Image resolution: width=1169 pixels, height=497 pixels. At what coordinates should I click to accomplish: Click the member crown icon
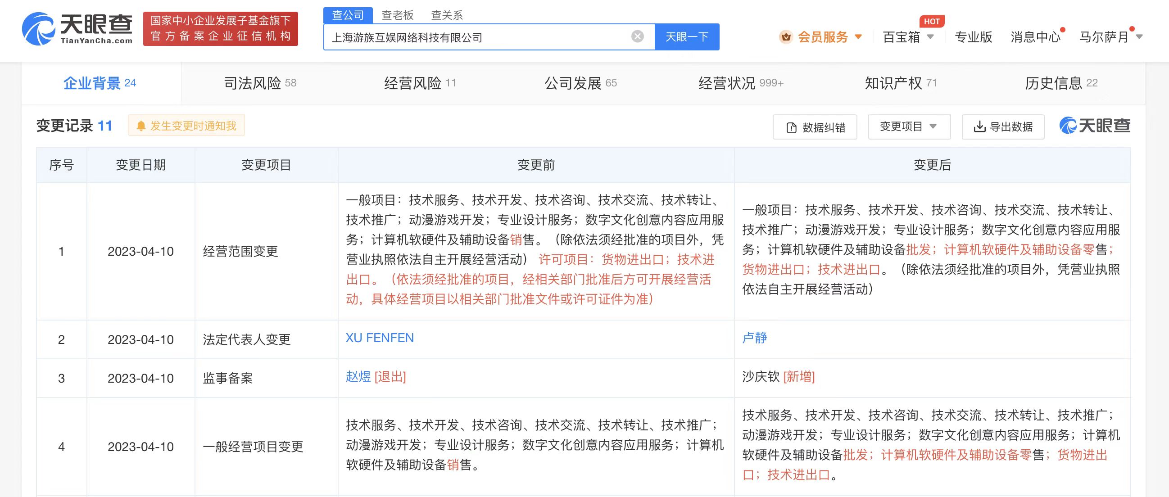[x=785, y=37]
